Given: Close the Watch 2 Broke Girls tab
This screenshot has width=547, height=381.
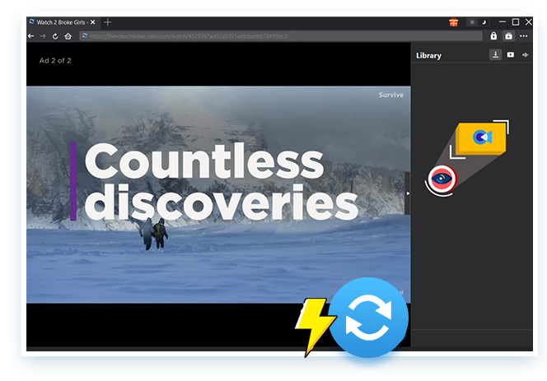Looking at the screenshot, I should click(x=93, y=22).
